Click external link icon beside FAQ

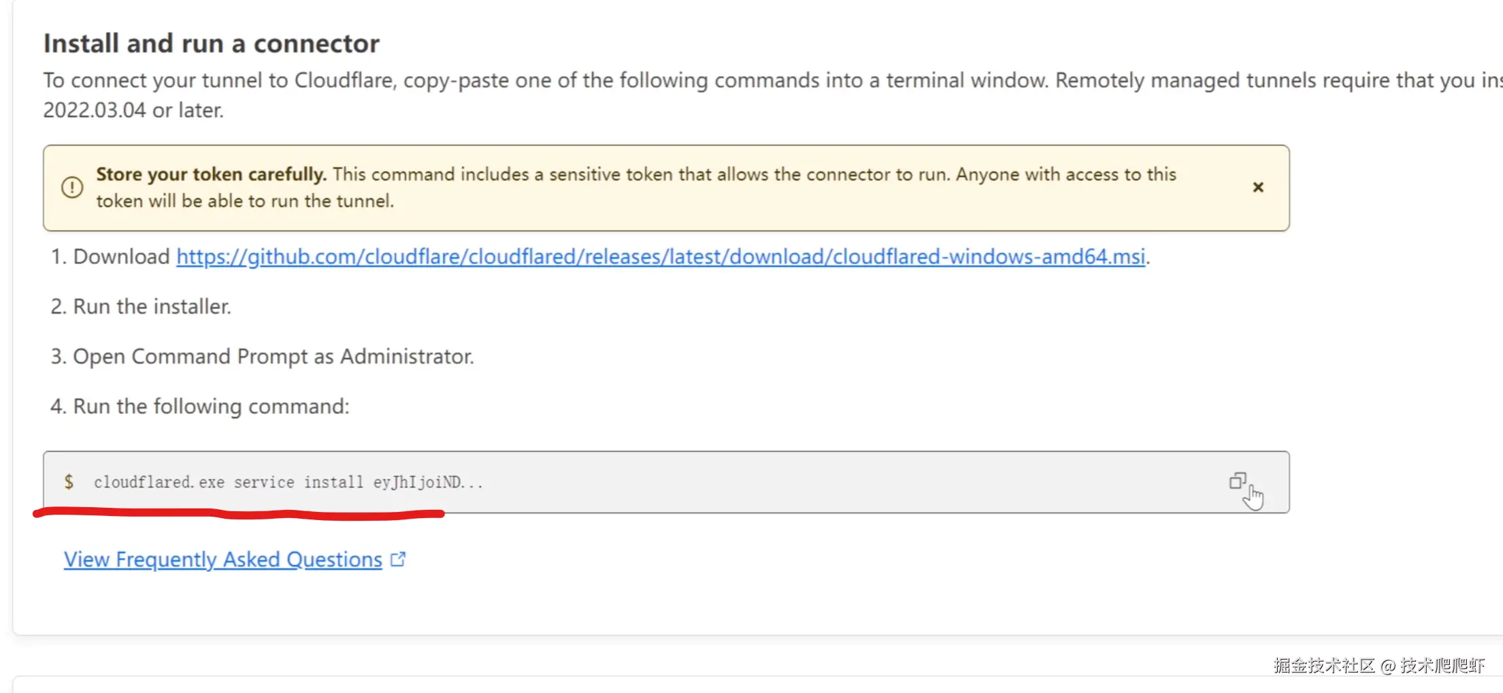398,559
